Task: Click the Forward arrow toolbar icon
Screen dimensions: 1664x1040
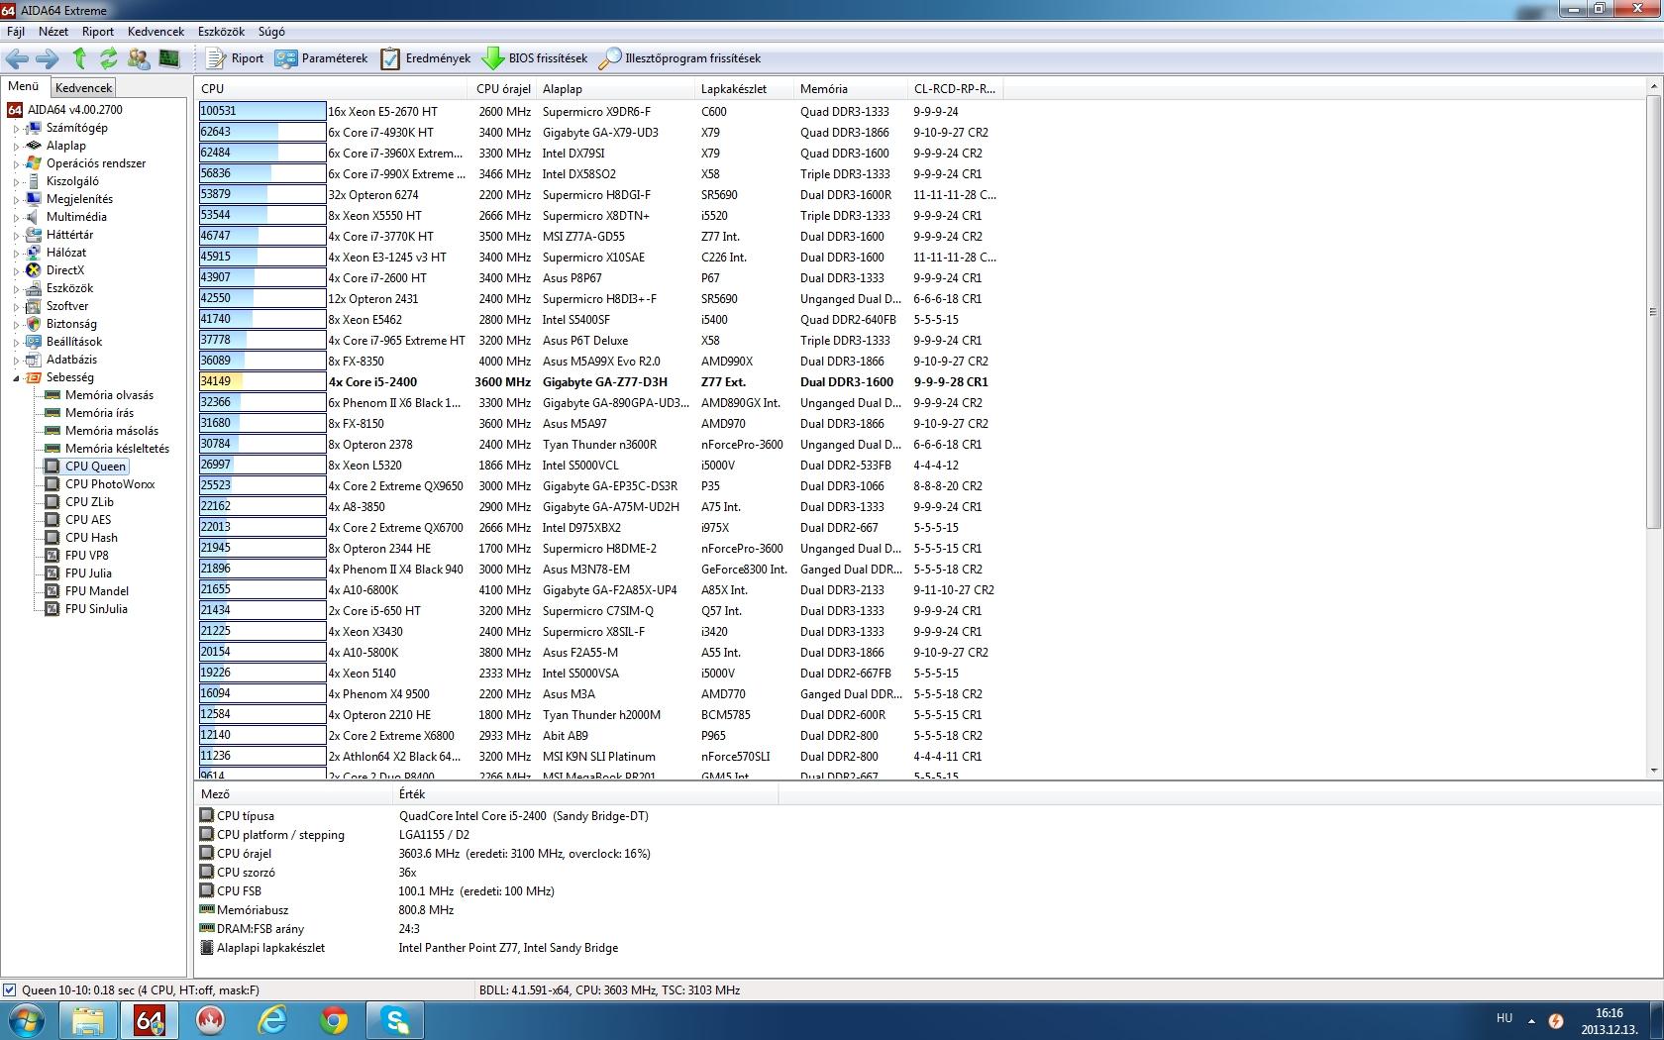Action: pyautogui.click(x=48, y=58)
